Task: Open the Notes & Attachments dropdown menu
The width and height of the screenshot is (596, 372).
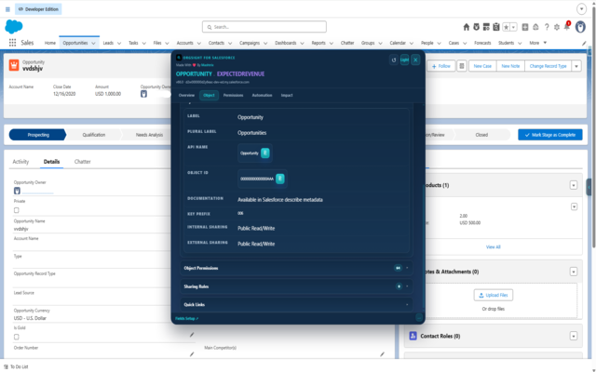Action: click(574, 272)
